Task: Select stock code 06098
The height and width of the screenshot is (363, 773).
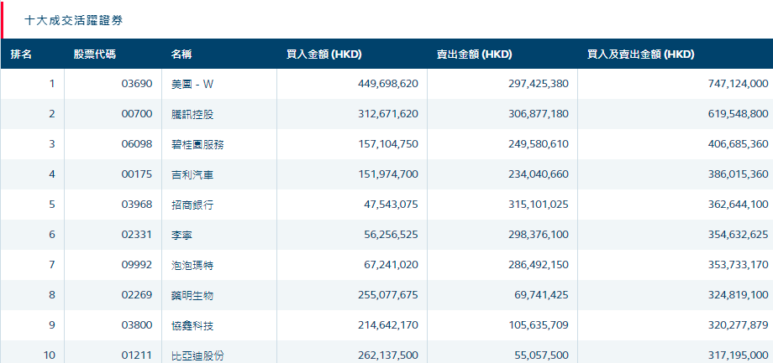Action: pyautogui.click(x=137, y=144)
